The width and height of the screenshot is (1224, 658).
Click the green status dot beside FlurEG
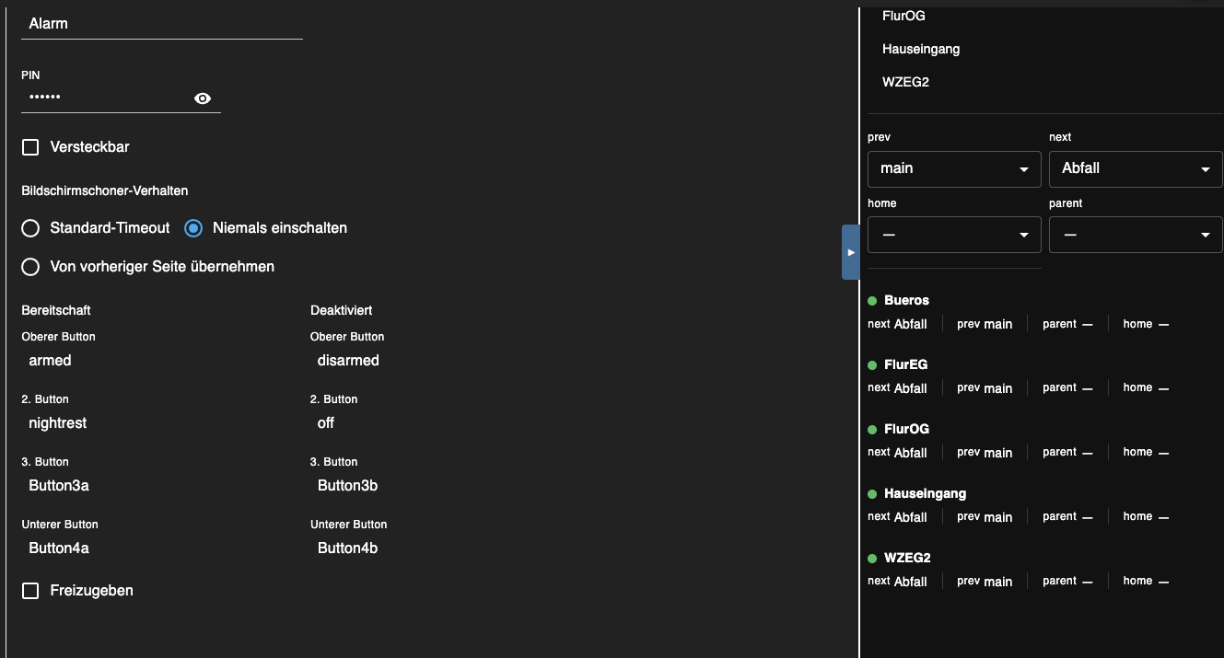click(x=872, y=365)
